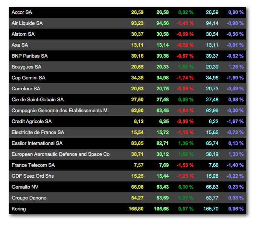Screen dimensions: 259x227
Task: Click the Axa SA label
Action: point(20,45)
